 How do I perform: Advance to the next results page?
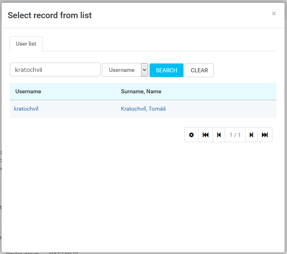[x=251, y=135]
